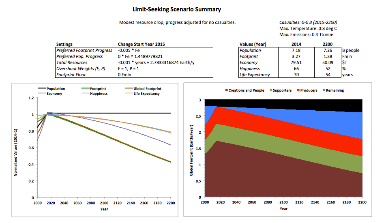Select the Economy legend entry
The image size is (386, 223).
(54, 94)
